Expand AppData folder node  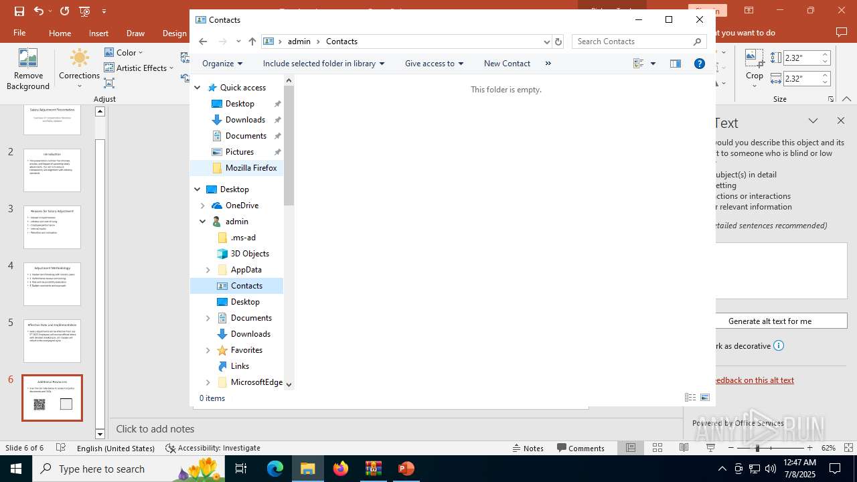(208, 270)
